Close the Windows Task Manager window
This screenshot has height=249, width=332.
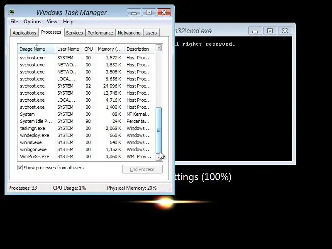tap(164, 12)
